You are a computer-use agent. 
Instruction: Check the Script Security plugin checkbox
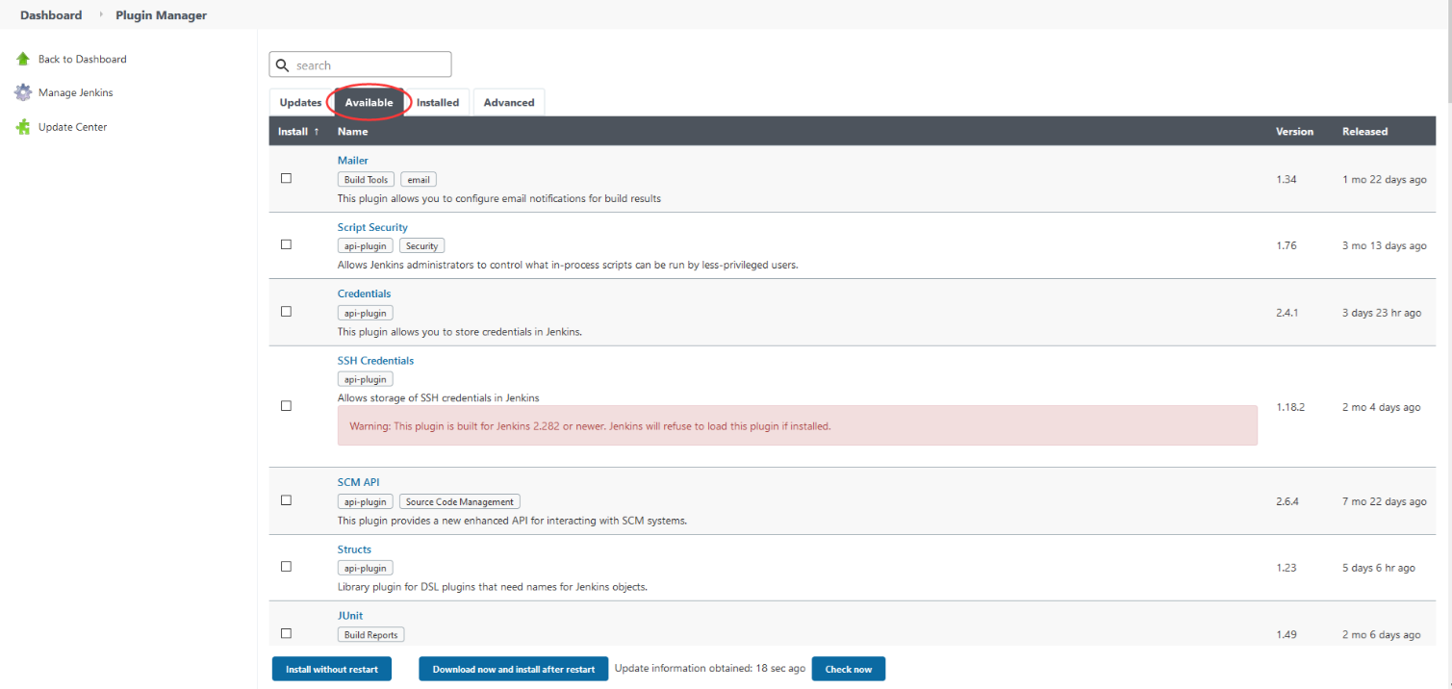(286, 244)
